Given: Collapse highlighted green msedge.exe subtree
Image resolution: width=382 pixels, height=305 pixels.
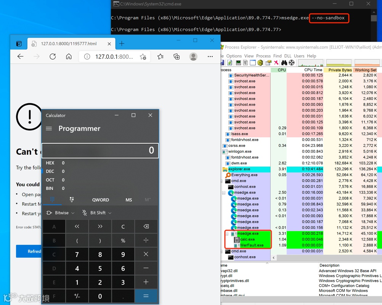Looking at the screenshot, I should (x=227, y=234).
